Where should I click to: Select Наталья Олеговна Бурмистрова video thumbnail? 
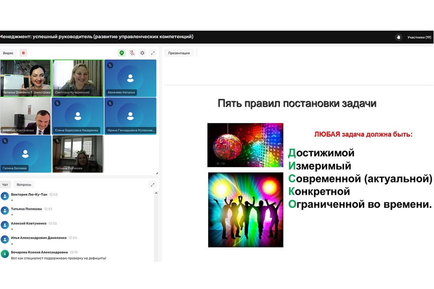click(26, 78)
